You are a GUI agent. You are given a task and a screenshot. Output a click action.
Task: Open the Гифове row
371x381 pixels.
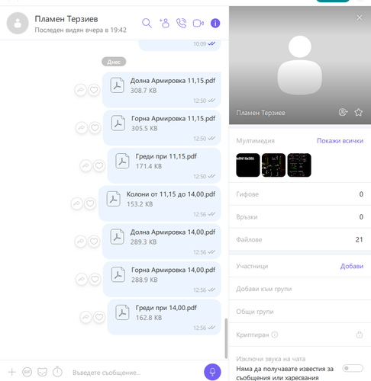click(300, 194)
